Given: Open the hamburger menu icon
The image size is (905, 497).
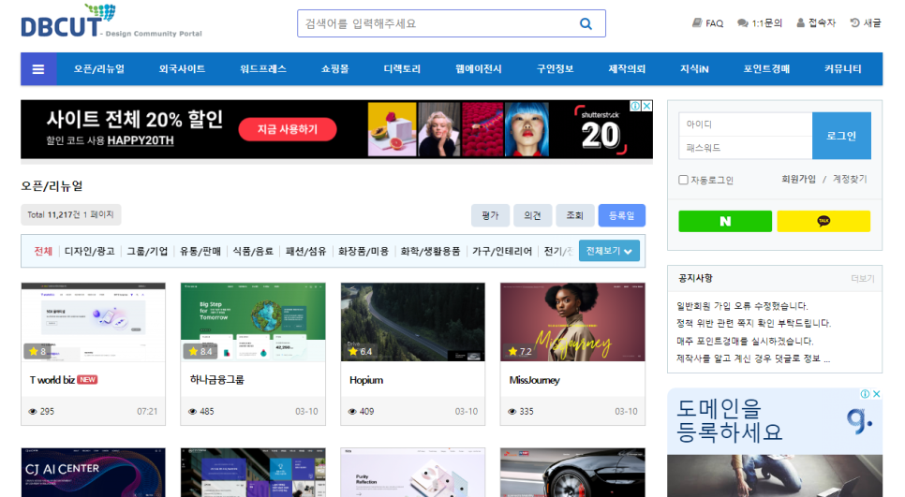Looking at the screenshot, I should click(x=38, y=69).
